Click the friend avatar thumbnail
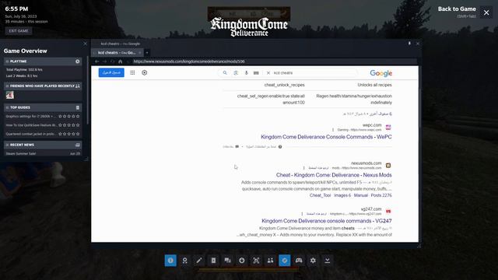The width and height of the screenshot is (498, 280). pos(10,95)
